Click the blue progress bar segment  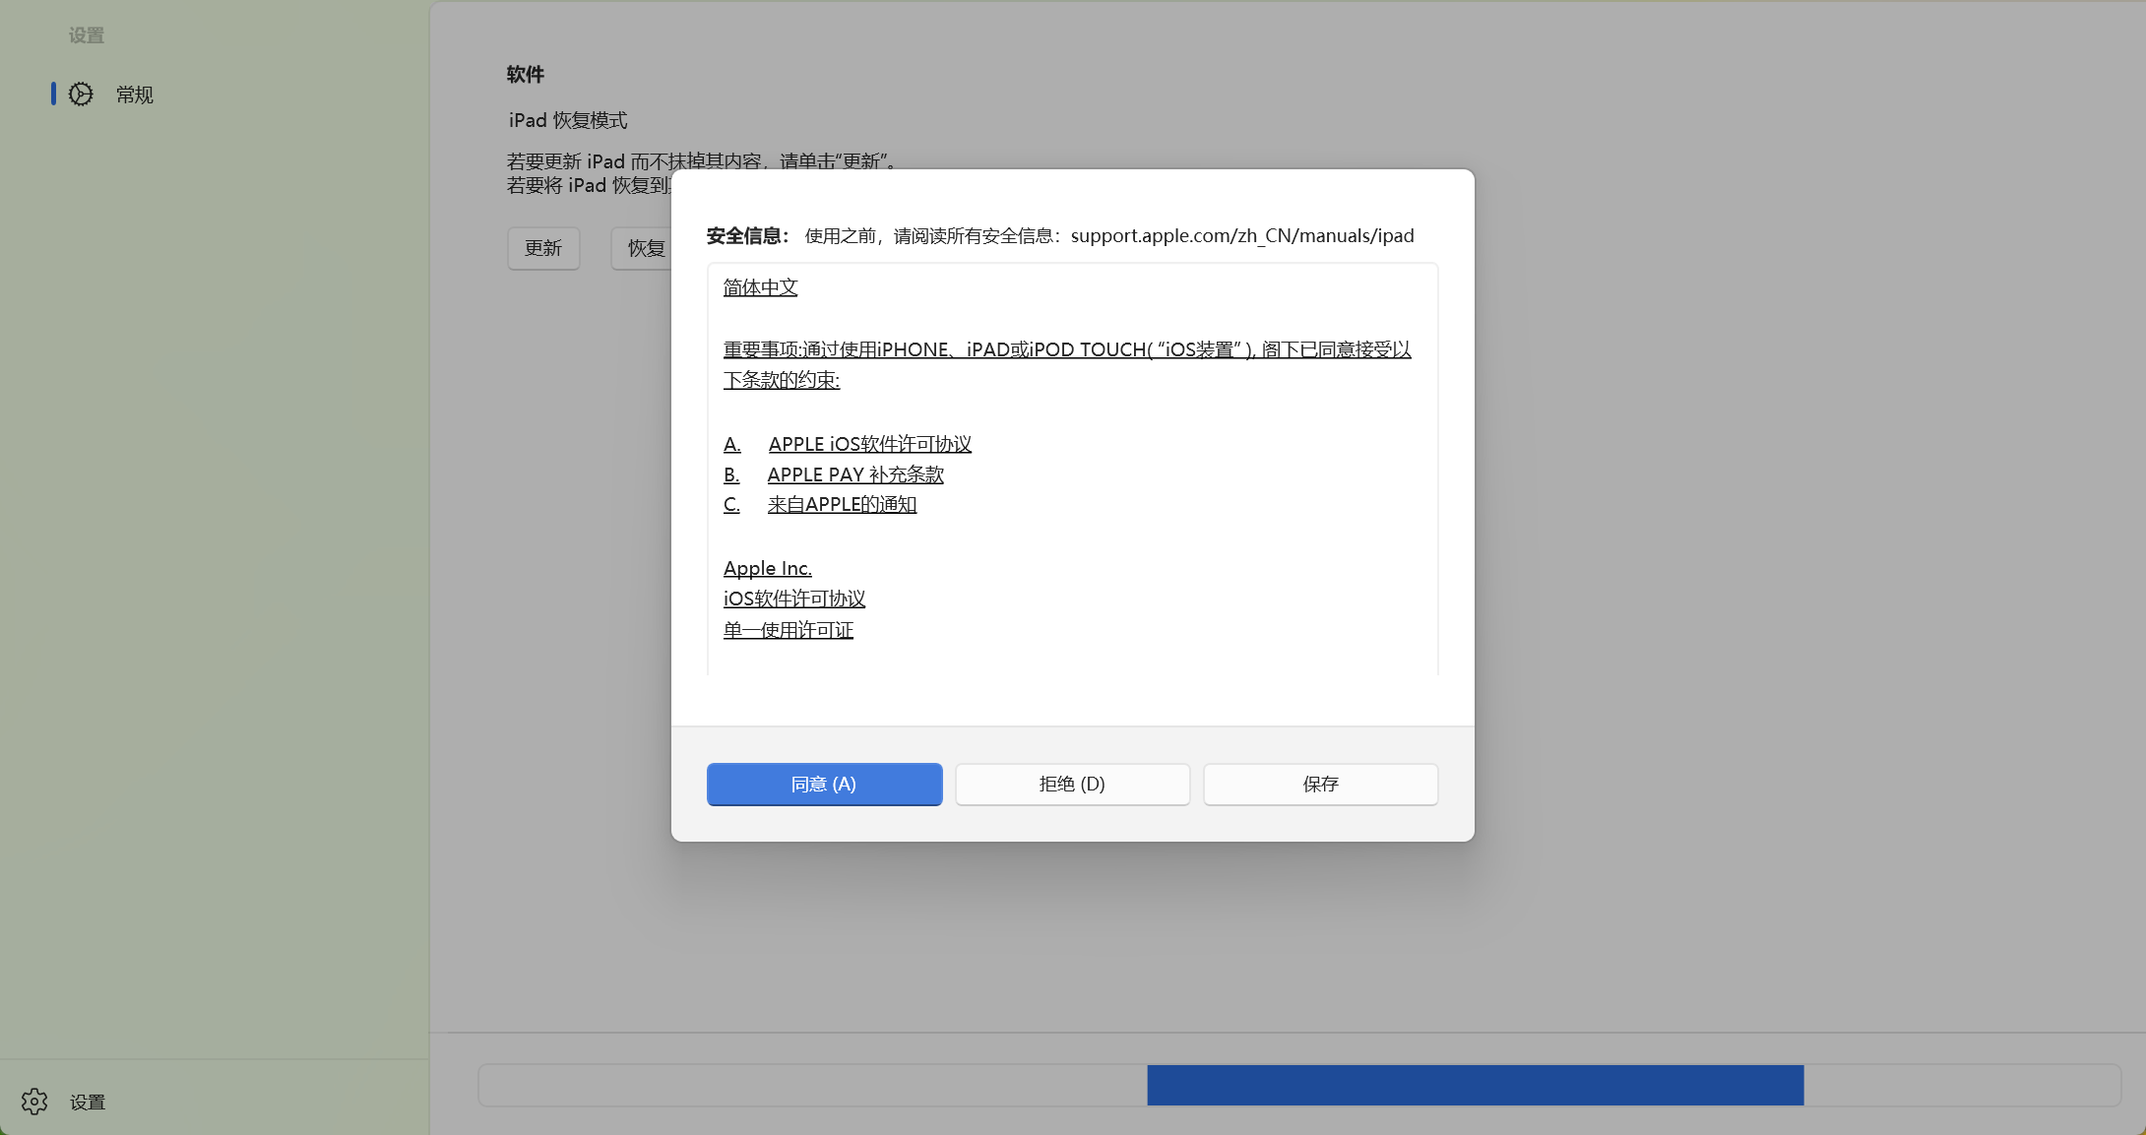[x=1475, y=1085]
